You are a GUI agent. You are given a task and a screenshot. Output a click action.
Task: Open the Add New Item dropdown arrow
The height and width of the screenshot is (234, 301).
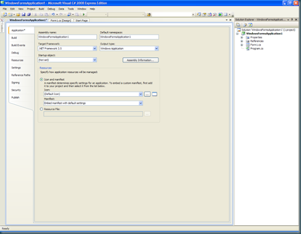pyautogui.click(x=14, y=15)
